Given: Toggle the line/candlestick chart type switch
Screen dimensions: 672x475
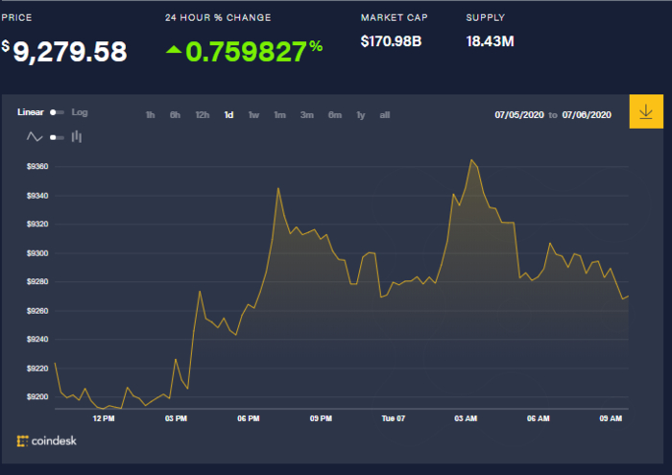Looking at the screenshot, I should coord(57,137).
